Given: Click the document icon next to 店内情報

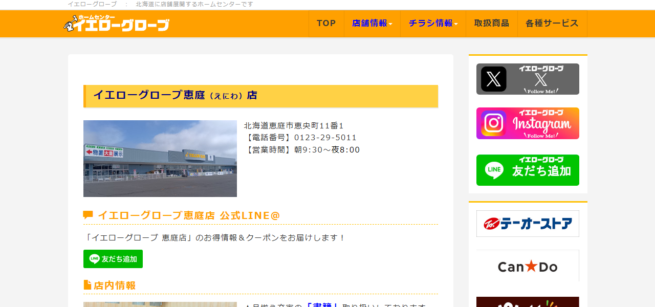Looking at the screenshot, I should pyautogui.click(x=88, y=285).
